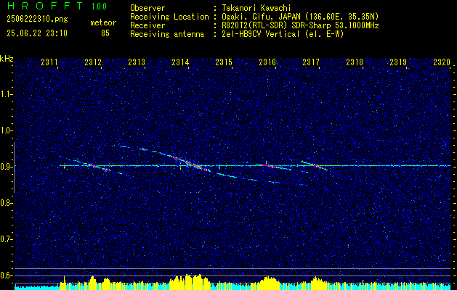Click the date stamp 25.06.22 23:10
Screen dimensions: 457x290
point(37,33)
